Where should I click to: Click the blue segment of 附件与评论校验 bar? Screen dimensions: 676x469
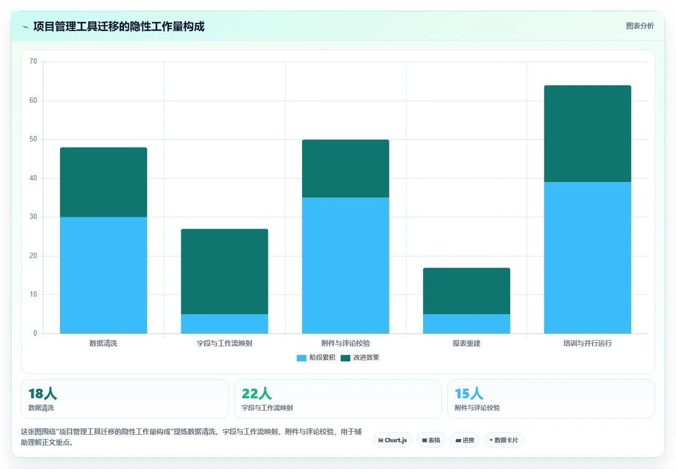345,266
